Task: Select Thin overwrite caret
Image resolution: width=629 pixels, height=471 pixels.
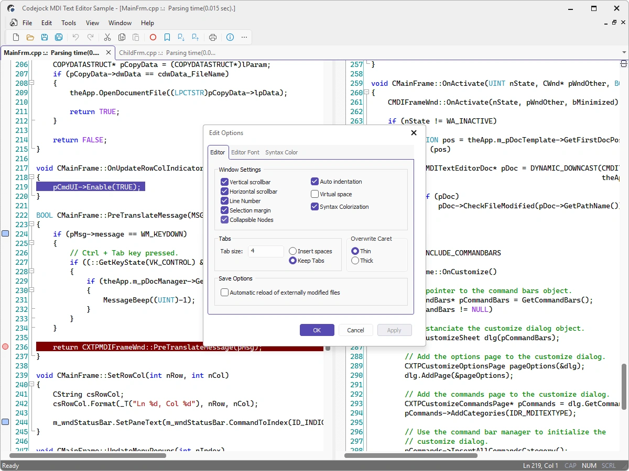Action: point(355,251)
